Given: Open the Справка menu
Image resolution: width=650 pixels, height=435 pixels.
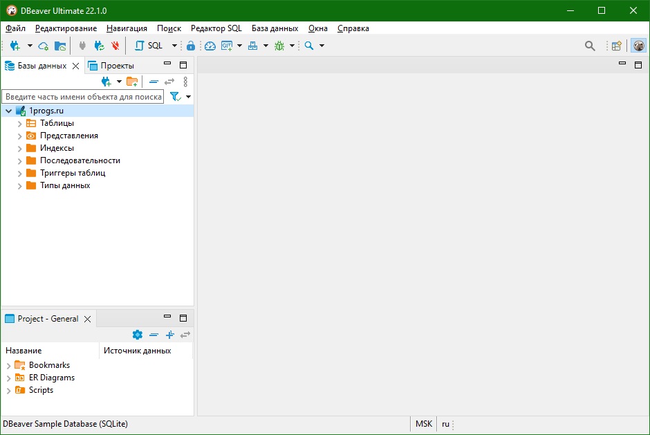Looking at the screenshot, I should 353,28.
